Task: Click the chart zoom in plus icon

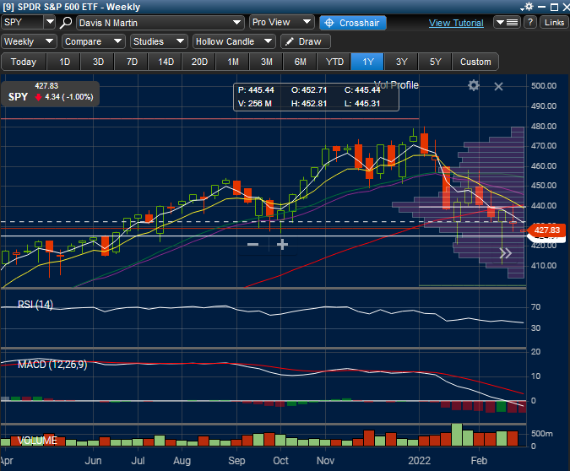Action: pyautogui.click(x=282, y=244)
